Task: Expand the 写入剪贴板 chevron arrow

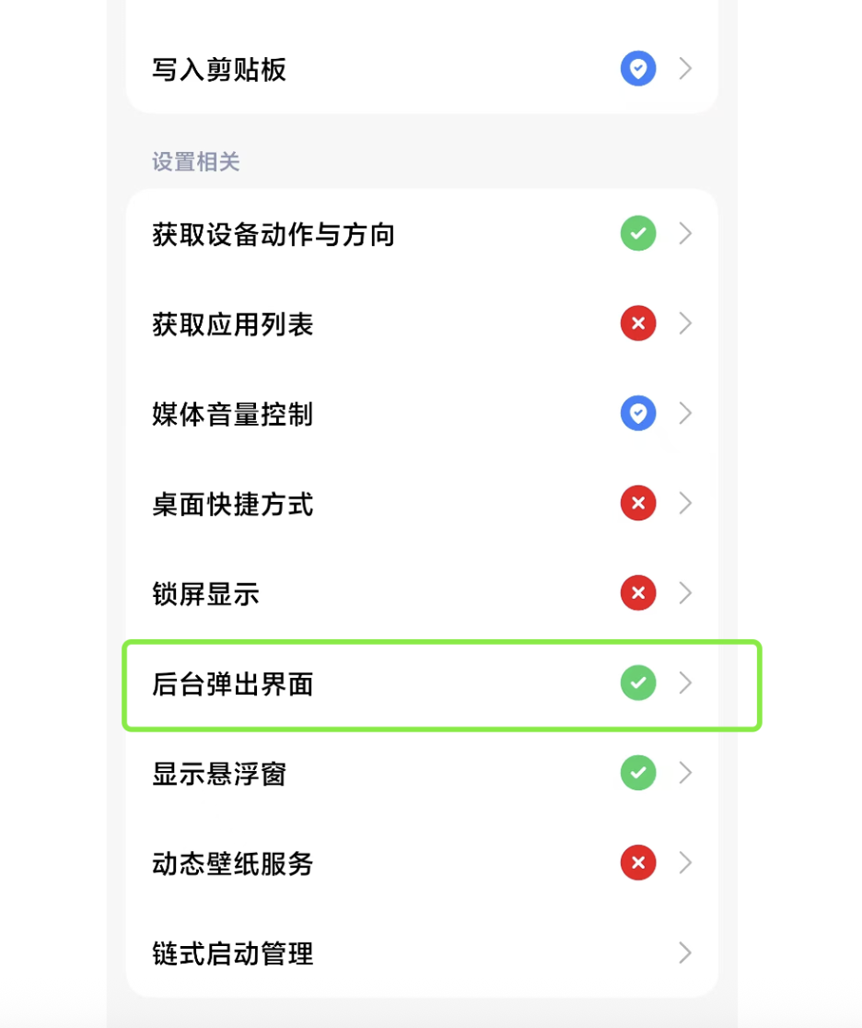Action: (685, 68)
